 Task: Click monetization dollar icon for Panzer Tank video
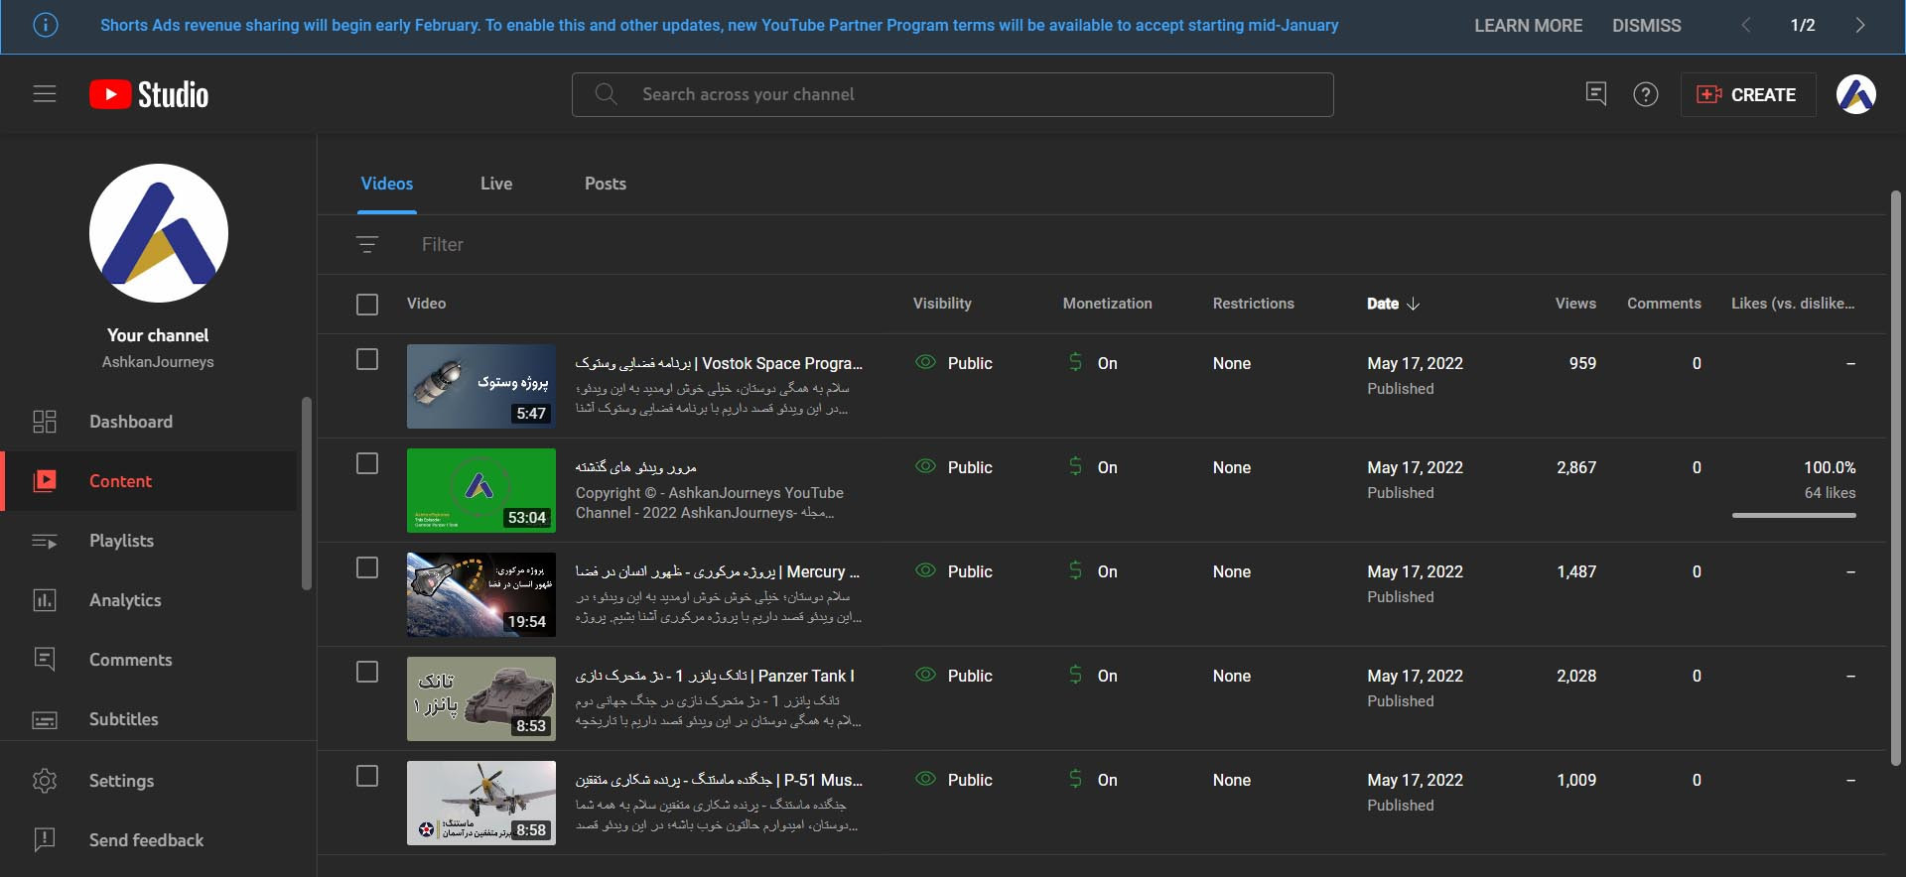(x=1076, y=676)
